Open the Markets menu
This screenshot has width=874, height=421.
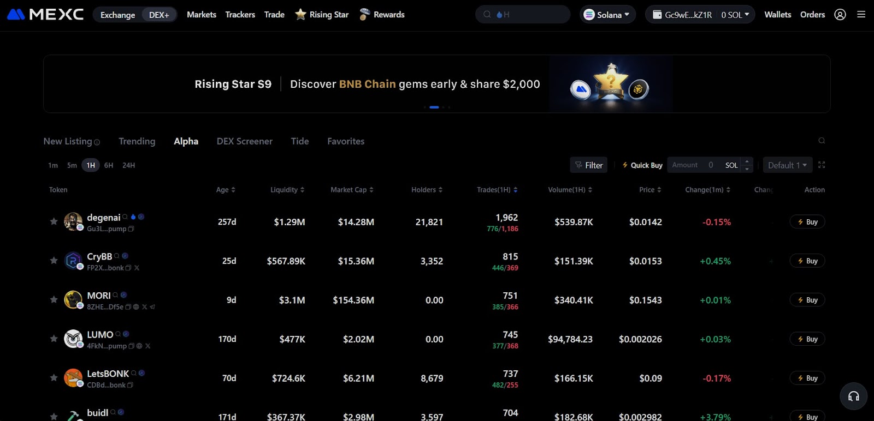tap(202, 15)
